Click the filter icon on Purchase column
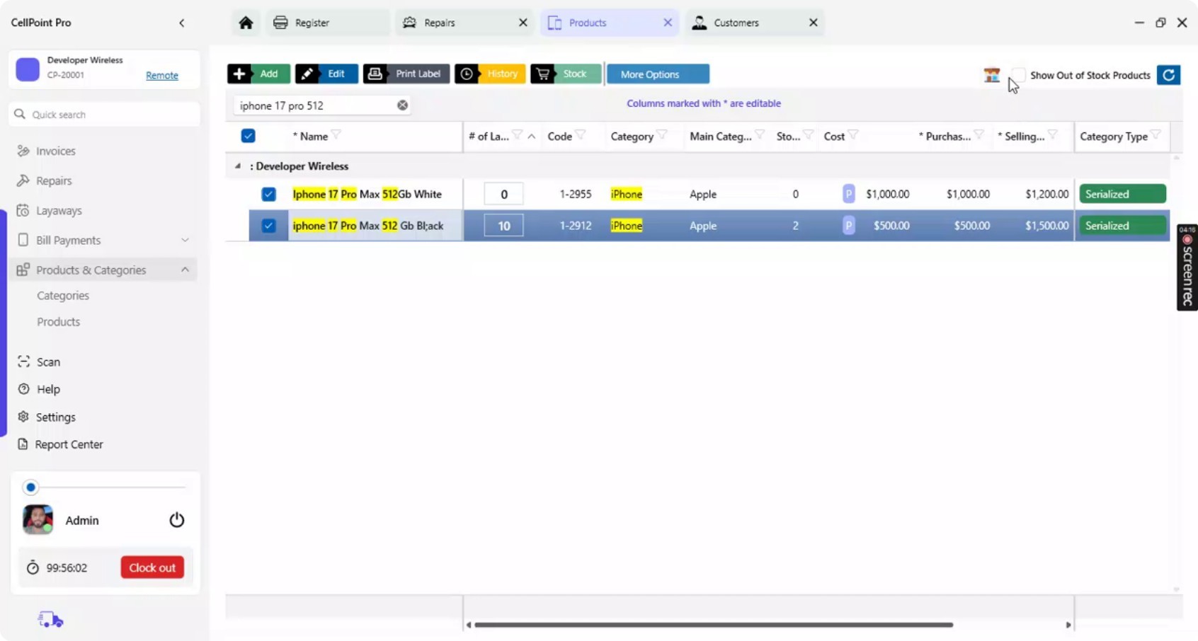This screenshot has height=641, width=1198. [979, 134]
